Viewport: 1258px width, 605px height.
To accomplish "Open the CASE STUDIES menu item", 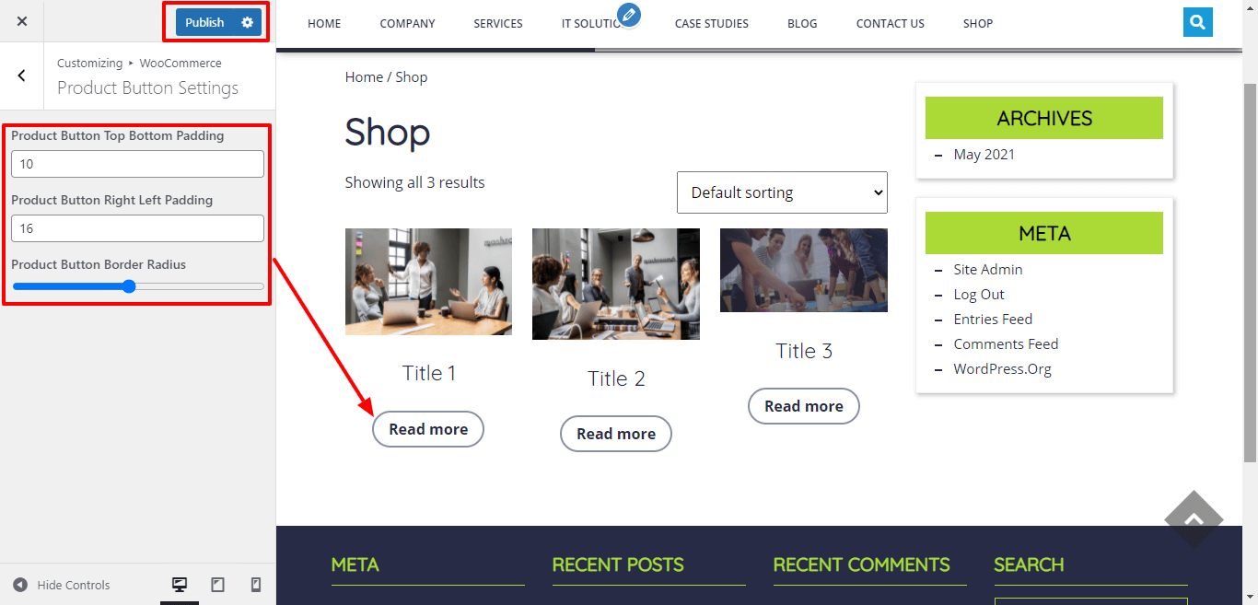I will (x=711, y=23).
